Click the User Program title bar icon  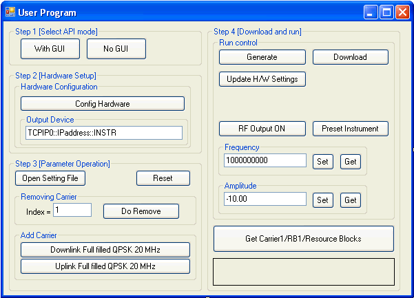[x=10, y=12]
